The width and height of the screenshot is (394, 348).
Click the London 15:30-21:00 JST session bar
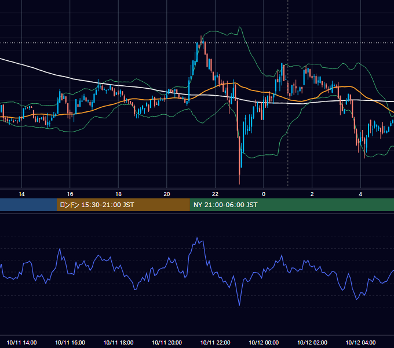[123, 205]
